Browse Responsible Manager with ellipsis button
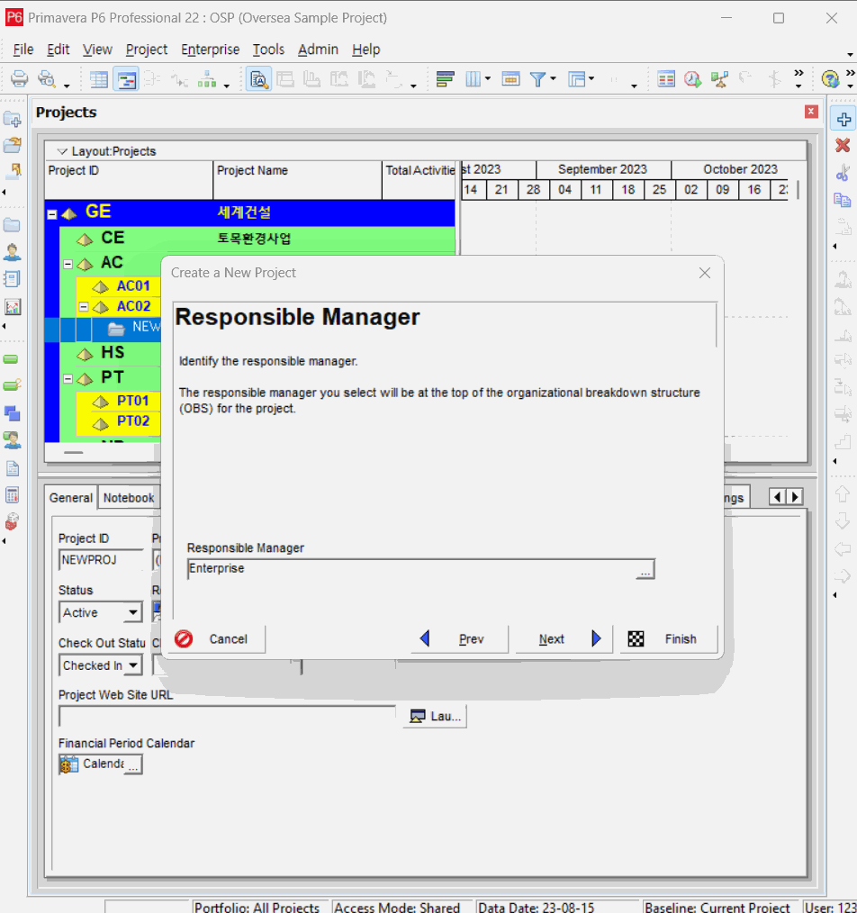The width and height of the screenshot is (857, 913). pyautogui.click(x=645, y=569)
